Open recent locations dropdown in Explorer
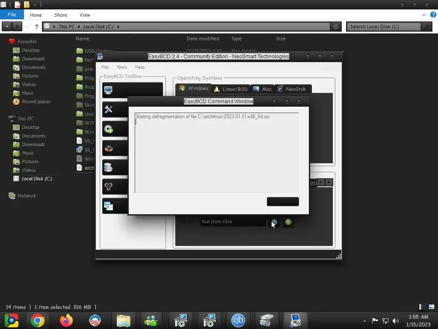The width and height of the screenshot is (438, 329). pyautogui.click(x=27, y=27)
